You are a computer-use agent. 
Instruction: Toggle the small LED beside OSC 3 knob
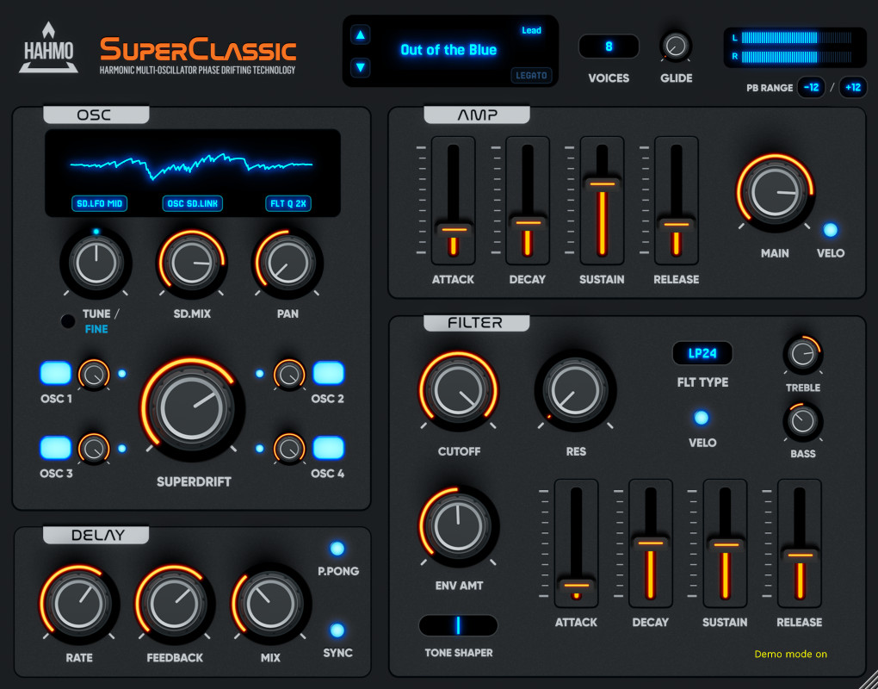pos(122,448)
